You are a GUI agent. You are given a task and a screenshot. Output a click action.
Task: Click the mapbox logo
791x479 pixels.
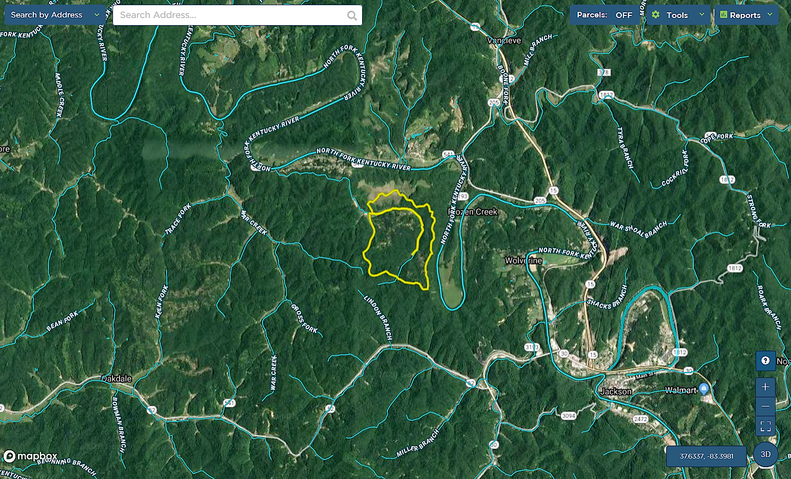[x=31, y=456]
